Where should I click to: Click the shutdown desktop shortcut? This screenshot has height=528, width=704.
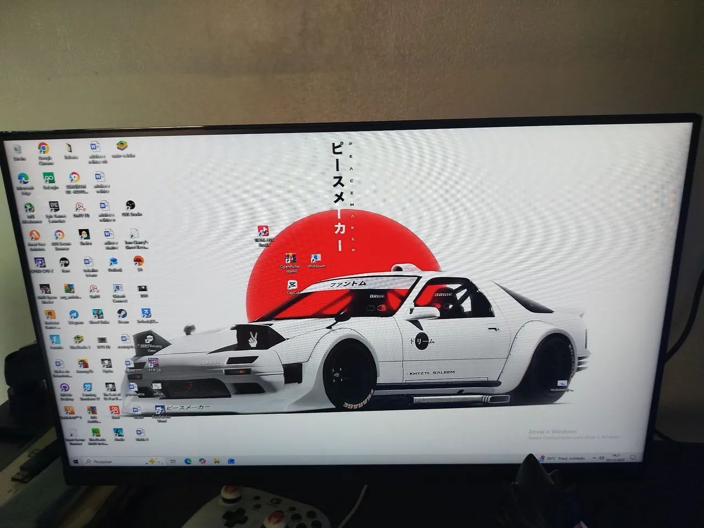coord(316,258)
